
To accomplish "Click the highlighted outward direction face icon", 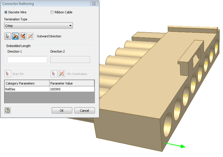I will pyautogui.click(x=15, y=36).
